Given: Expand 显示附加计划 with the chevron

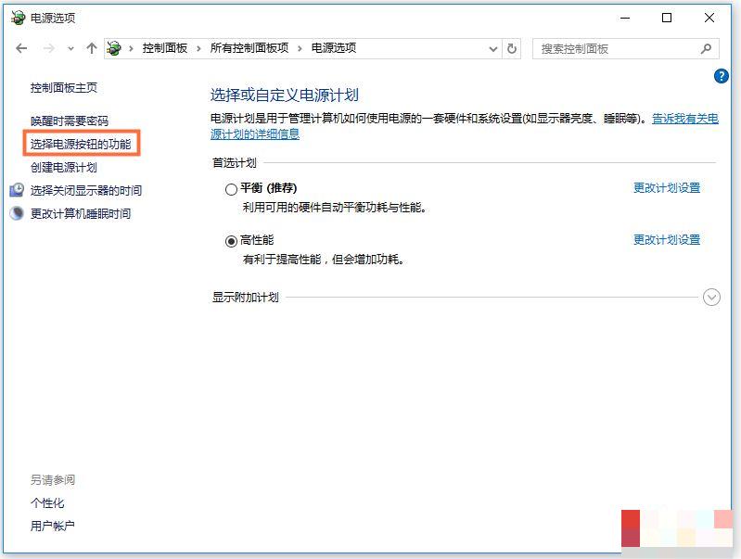Looking at the screenshot, I should 711,298.
